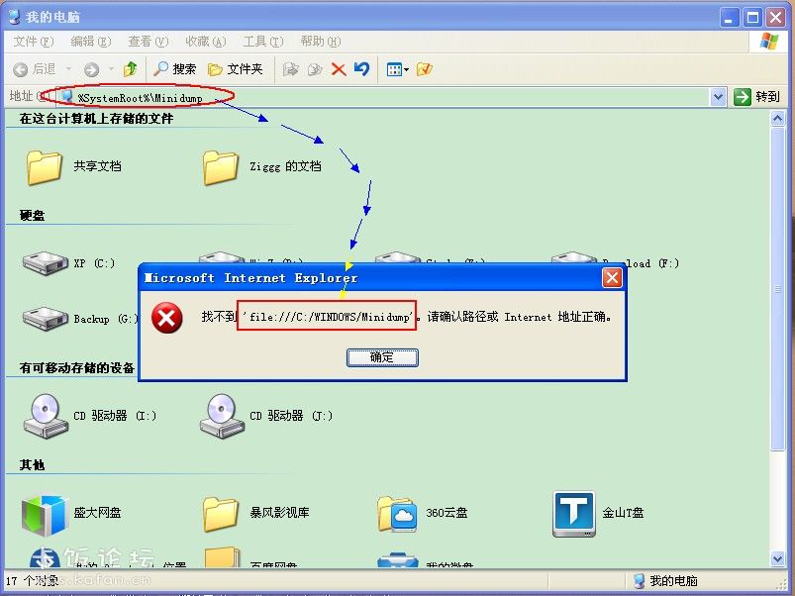Screen dimensions: 795x596
Task: Click the 我的电脑 taskbar button
Action: [667, 581]
